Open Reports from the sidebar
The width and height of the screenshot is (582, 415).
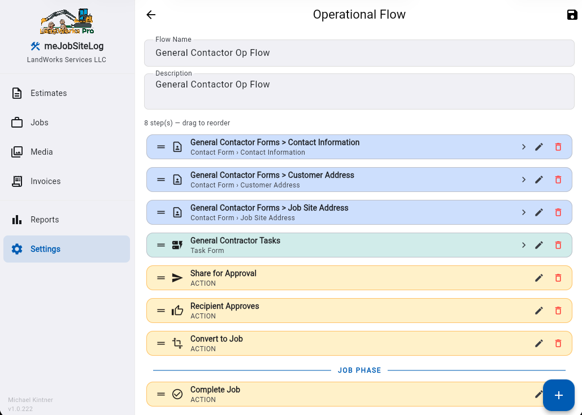45,220
